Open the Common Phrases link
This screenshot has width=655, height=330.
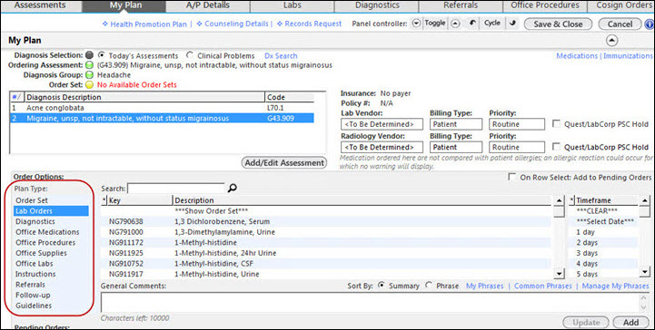(542, 286)
